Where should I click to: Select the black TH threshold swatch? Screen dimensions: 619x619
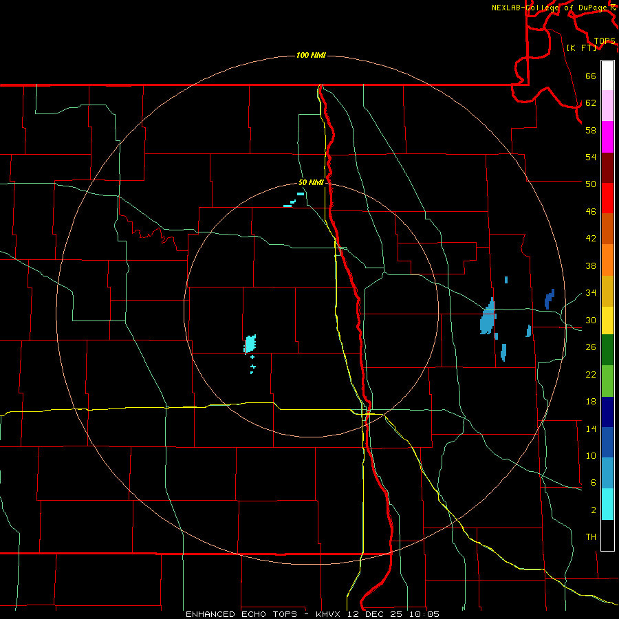[607, 535]
